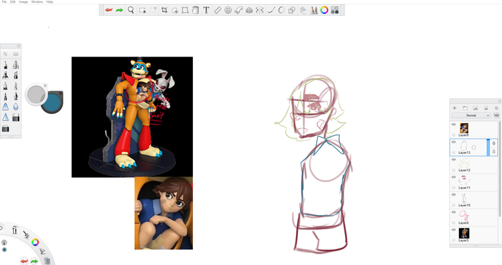Add an image layer
The image size is (502, 265).
click(x=475, y=108)
